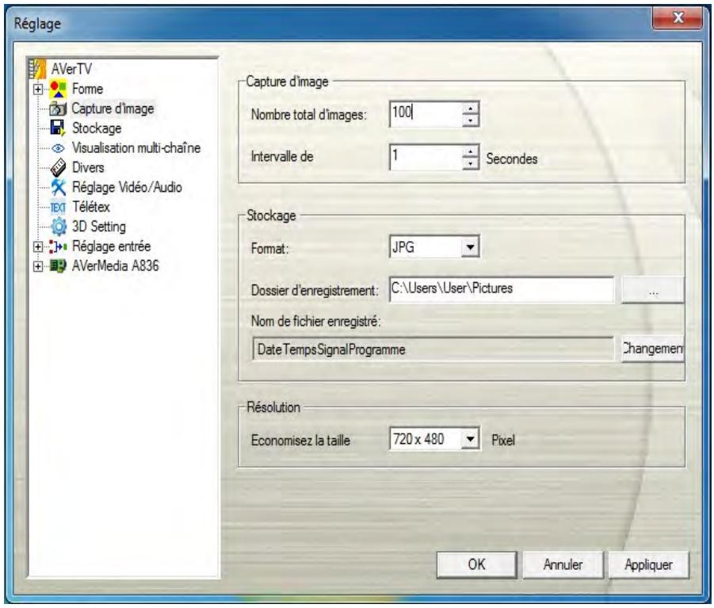The width and height of the screenshot is (714, 608).
Task: Select the Stockage label in the tree
Action: (x=97, y=128)
